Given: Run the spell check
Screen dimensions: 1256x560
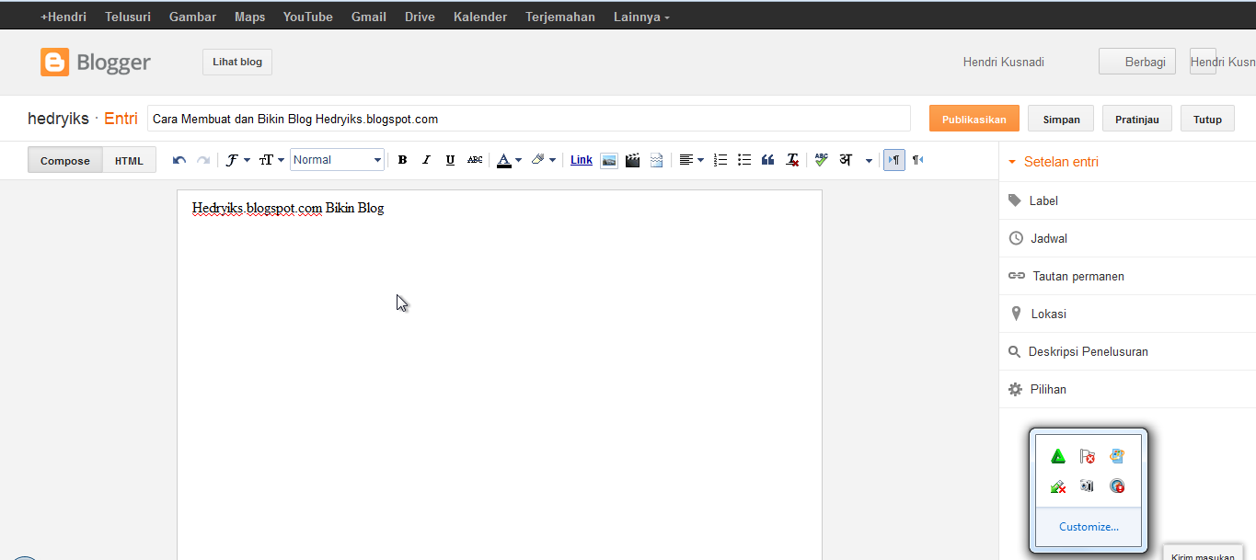Looking at the screenshot, I should pyautogui.click(x=821, y=160).
